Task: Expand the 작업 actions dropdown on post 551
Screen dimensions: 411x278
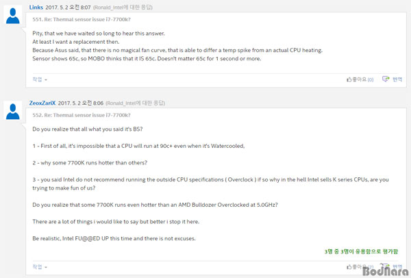Action: [x=40, y=79]
